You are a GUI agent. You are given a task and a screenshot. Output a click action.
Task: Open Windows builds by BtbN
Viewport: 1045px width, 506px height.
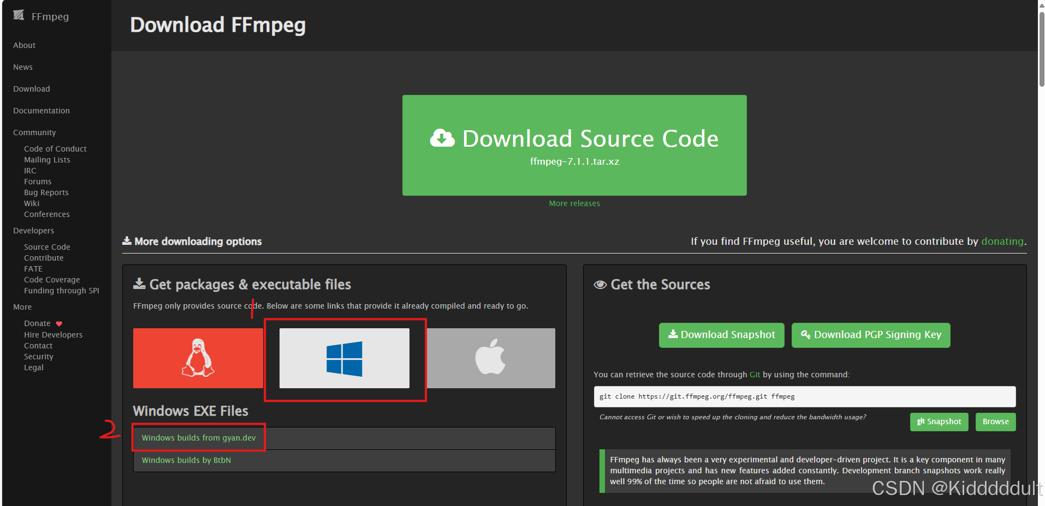[186, 460]
